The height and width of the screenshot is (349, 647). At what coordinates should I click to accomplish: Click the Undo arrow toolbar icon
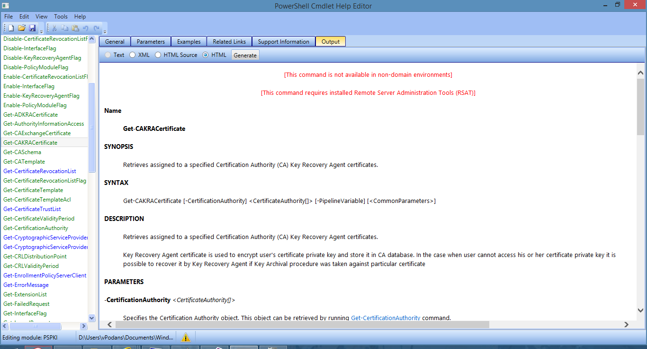click(x=86, y=28)
